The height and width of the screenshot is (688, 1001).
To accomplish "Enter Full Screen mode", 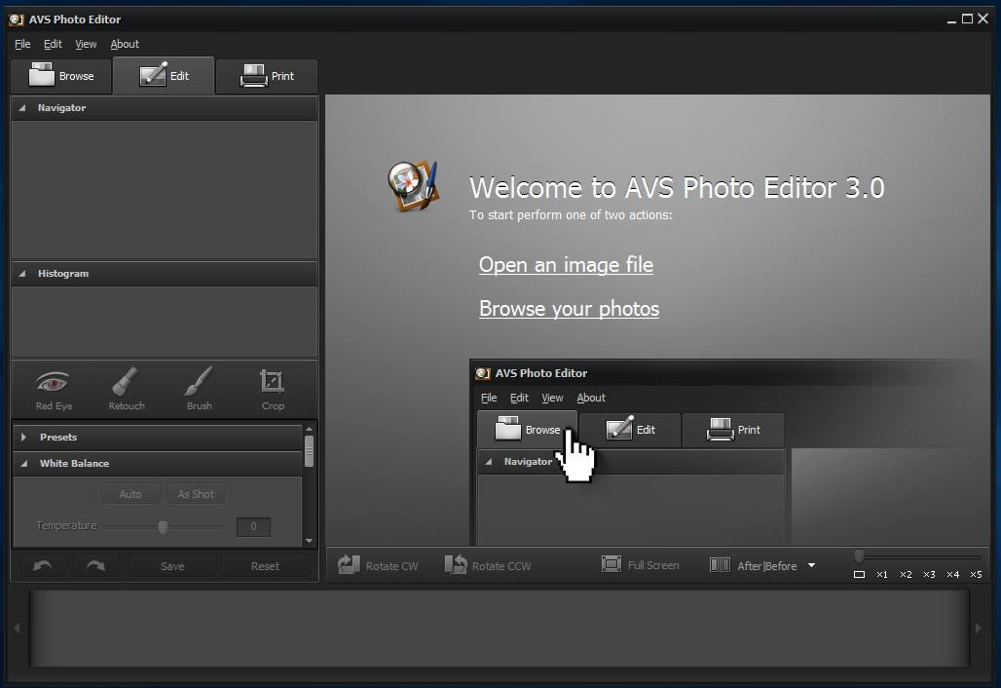I will coord(641,564).
